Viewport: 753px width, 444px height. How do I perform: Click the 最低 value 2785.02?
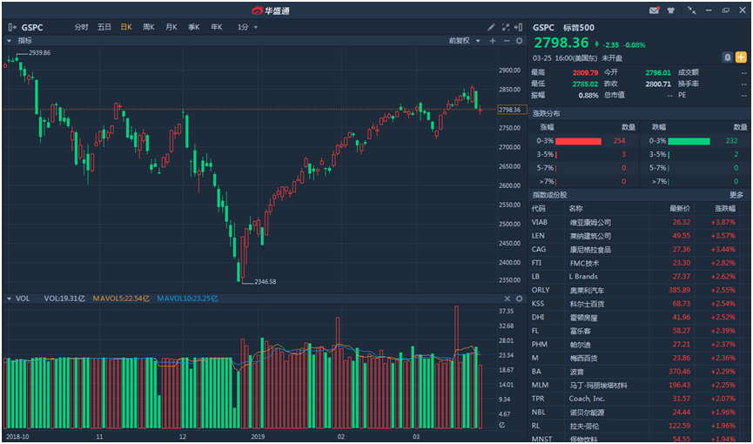point(585,84)
